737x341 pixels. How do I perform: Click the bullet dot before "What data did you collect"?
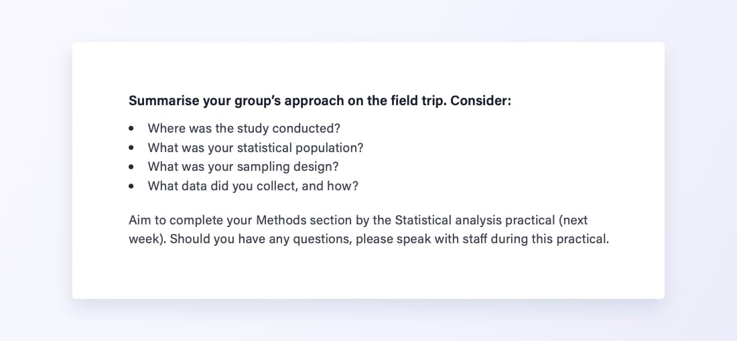131,186
